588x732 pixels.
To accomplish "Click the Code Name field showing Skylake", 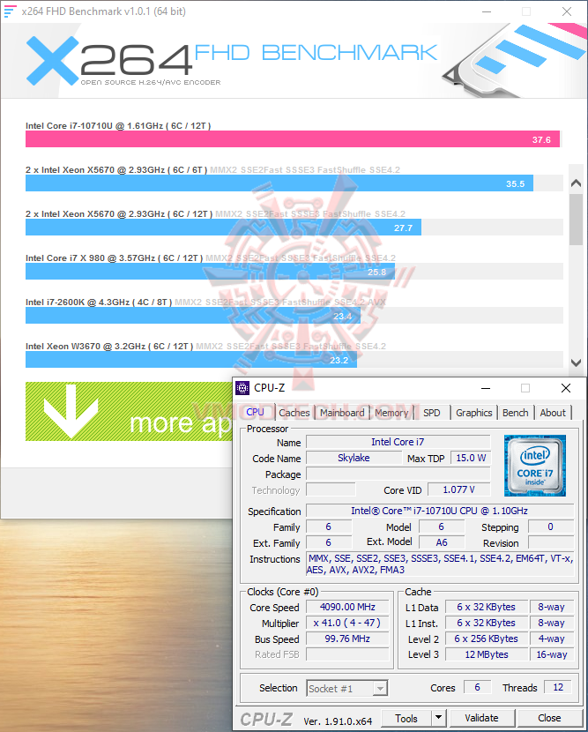I will [354, 458].
